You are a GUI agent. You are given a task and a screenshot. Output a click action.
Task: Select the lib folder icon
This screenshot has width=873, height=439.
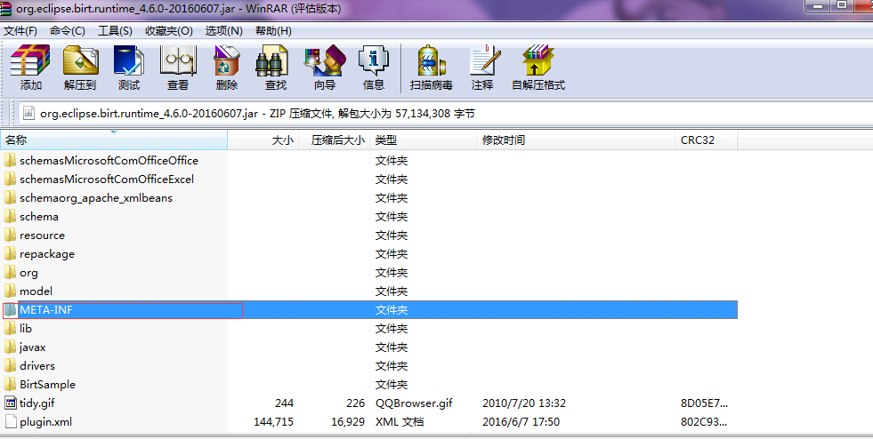point(10,329)
